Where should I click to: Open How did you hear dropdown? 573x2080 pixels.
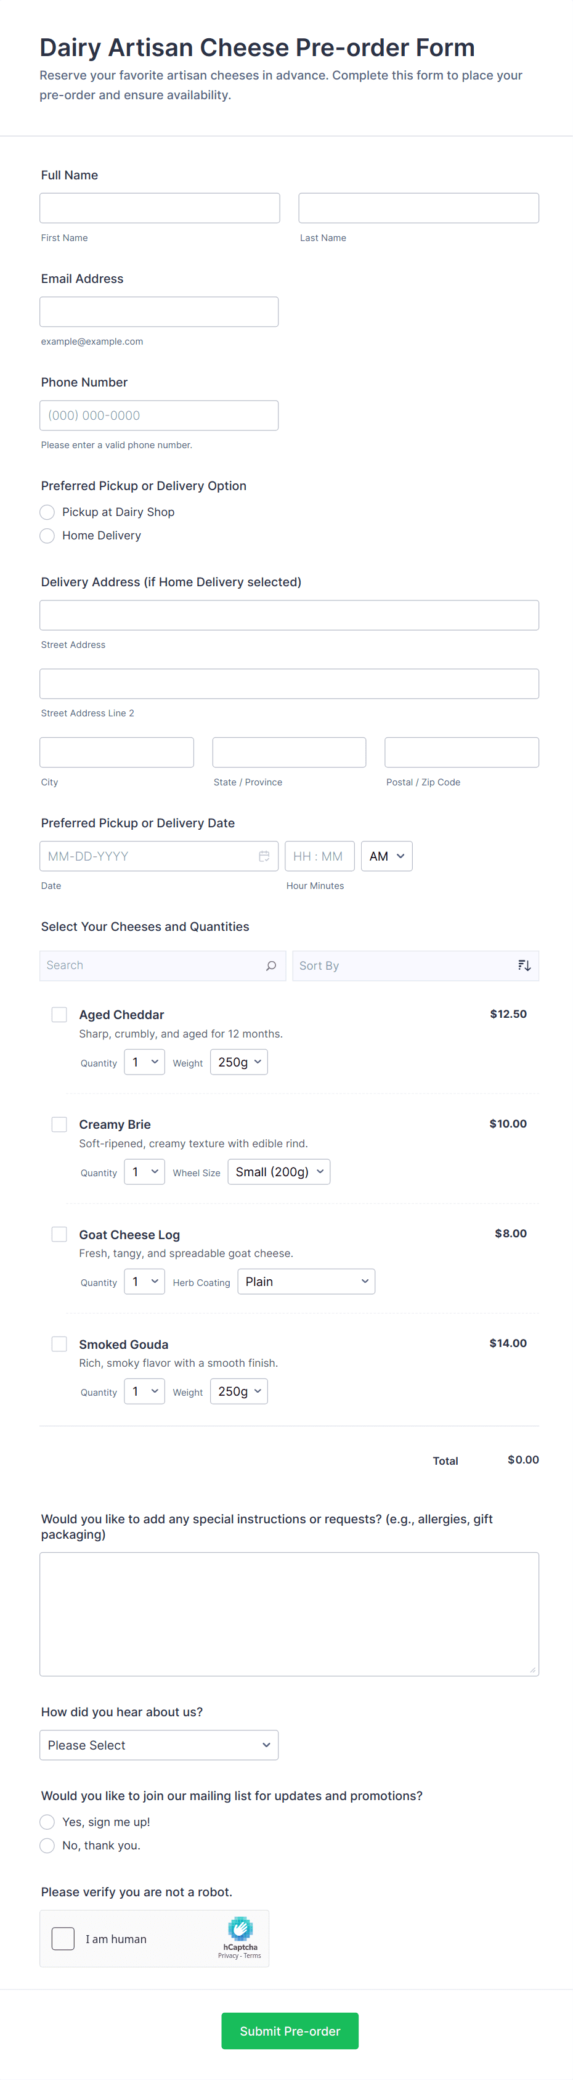coord(159,1745)
